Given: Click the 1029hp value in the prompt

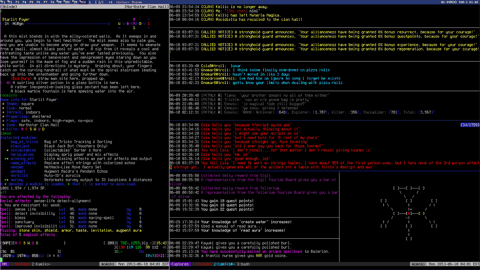Looking at the screenshot, I should [x=8, y=256].
